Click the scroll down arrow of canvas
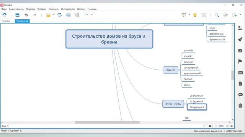 click(233, 119)
